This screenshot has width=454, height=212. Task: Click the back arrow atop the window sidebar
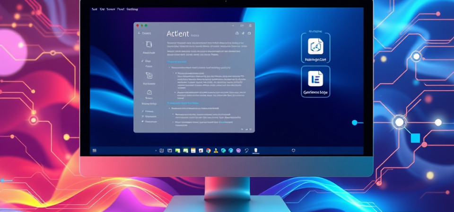tap(139, 33)
